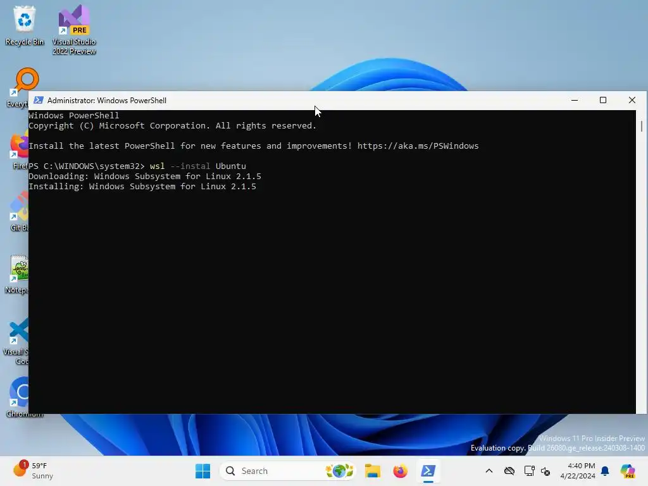Click the 'Installing: Windows Subsystem for Linux' line

[x=142, y=187]
